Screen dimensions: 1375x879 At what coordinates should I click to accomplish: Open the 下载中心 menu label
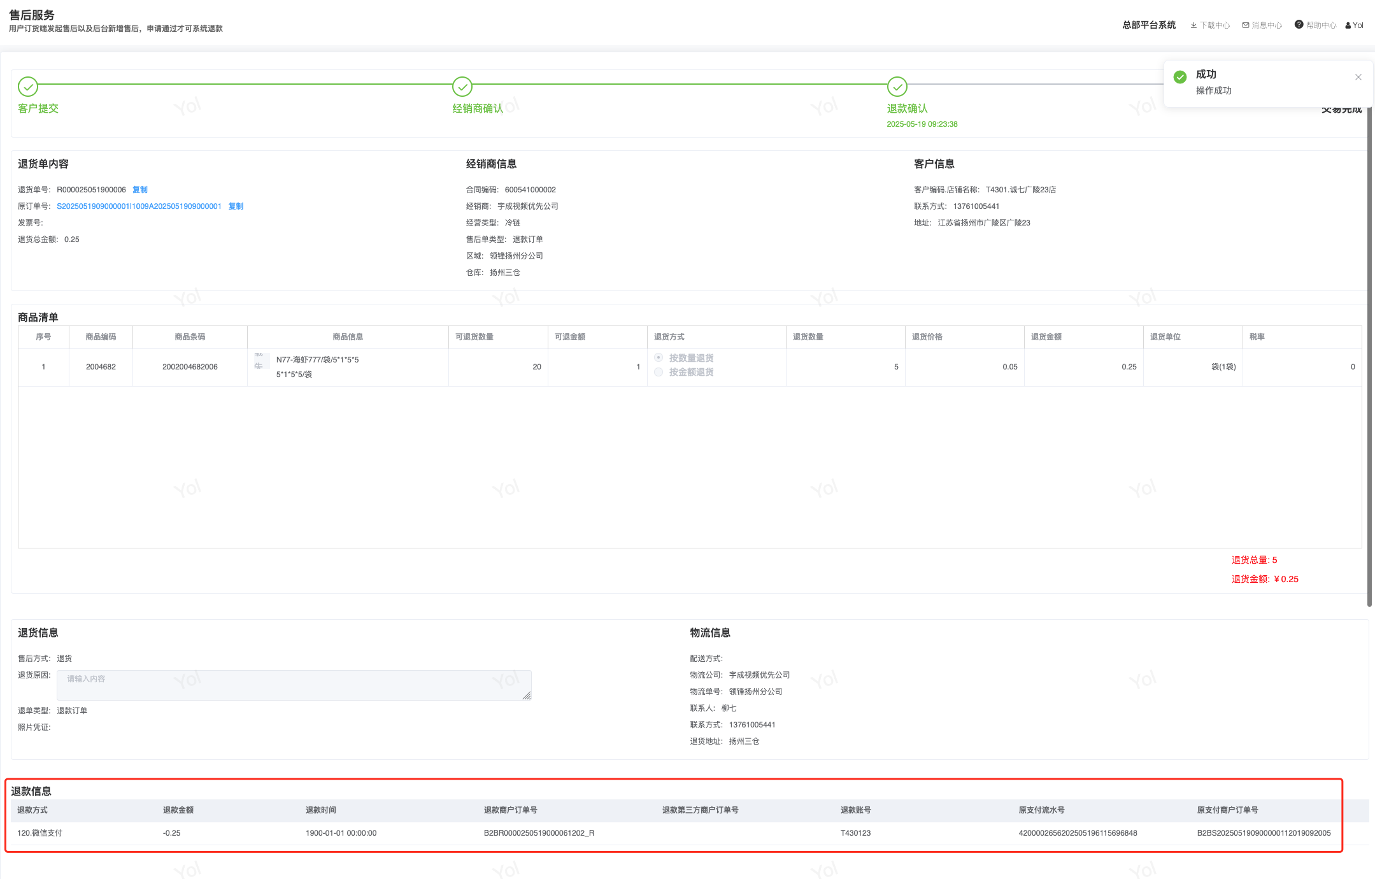1215,25
